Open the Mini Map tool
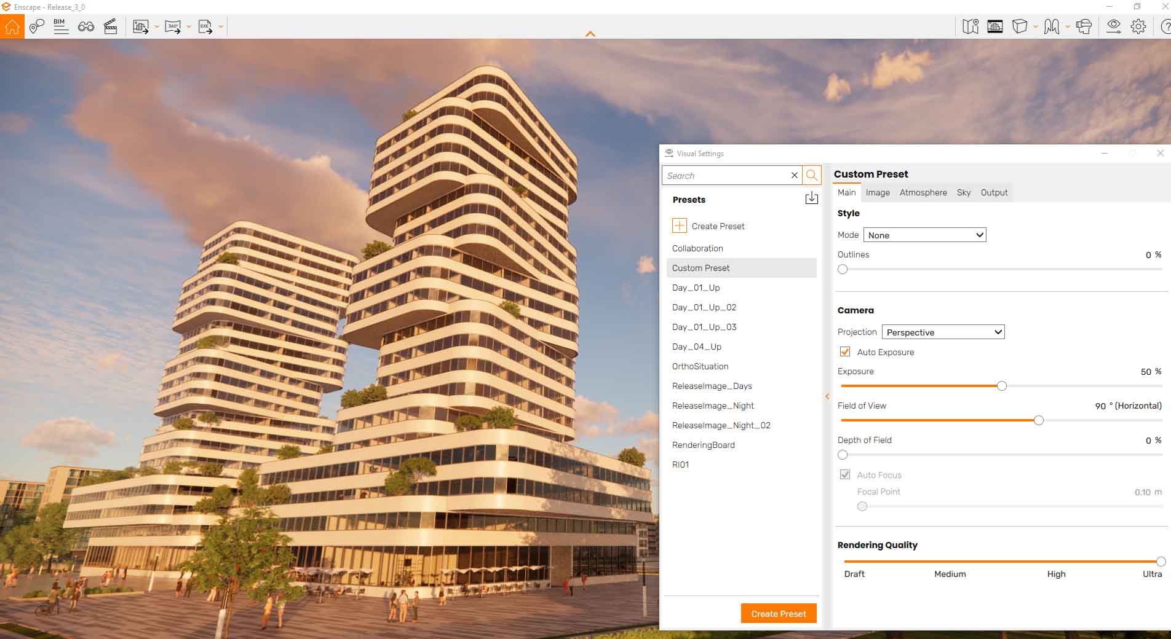The height and width of the screenshot is (639, 1171). point(971,26)
